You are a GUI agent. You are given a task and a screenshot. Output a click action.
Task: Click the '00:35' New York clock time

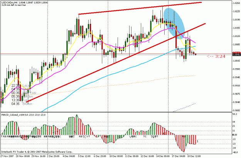point(15,93)
